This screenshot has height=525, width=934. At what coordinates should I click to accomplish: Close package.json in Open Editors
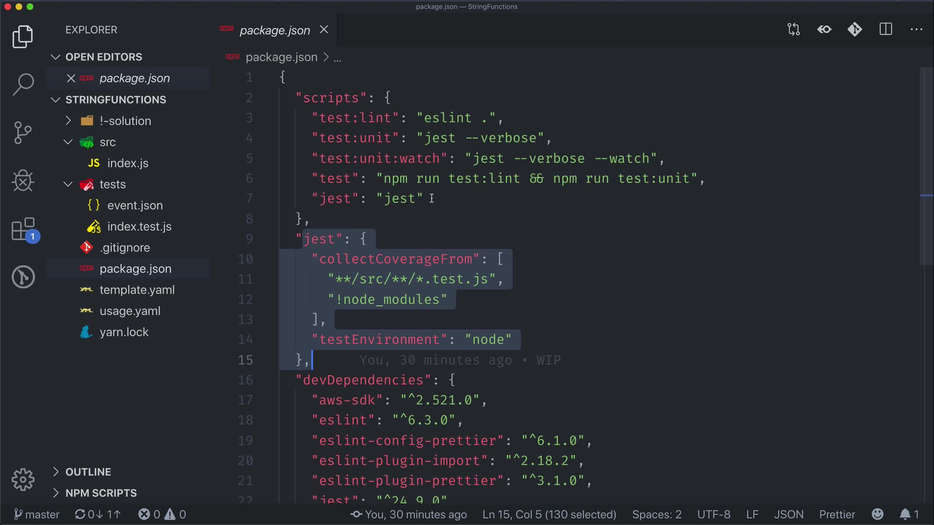(x=71, y=78)
